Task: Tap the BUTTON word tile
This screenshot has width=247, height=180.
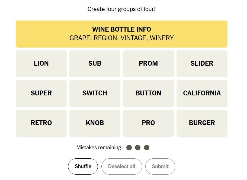Action: [148, 93]
